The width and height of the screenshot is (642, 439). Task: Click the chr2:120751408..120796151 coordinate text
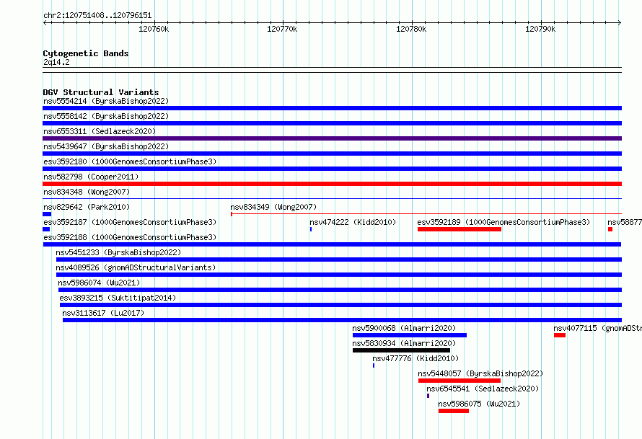pyautogui.click(x=97, y=16)
